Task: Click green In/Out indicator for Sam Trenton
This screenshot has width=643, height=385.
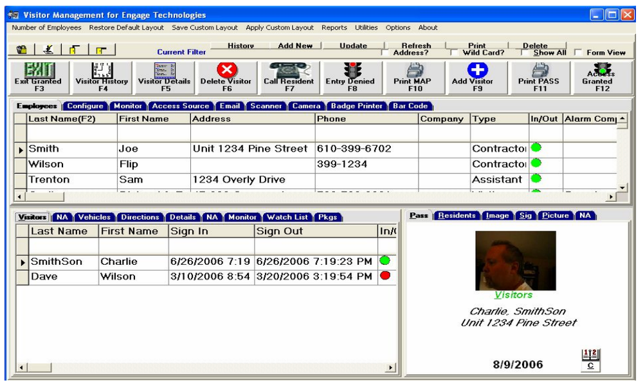Action: tap(536, 178)
